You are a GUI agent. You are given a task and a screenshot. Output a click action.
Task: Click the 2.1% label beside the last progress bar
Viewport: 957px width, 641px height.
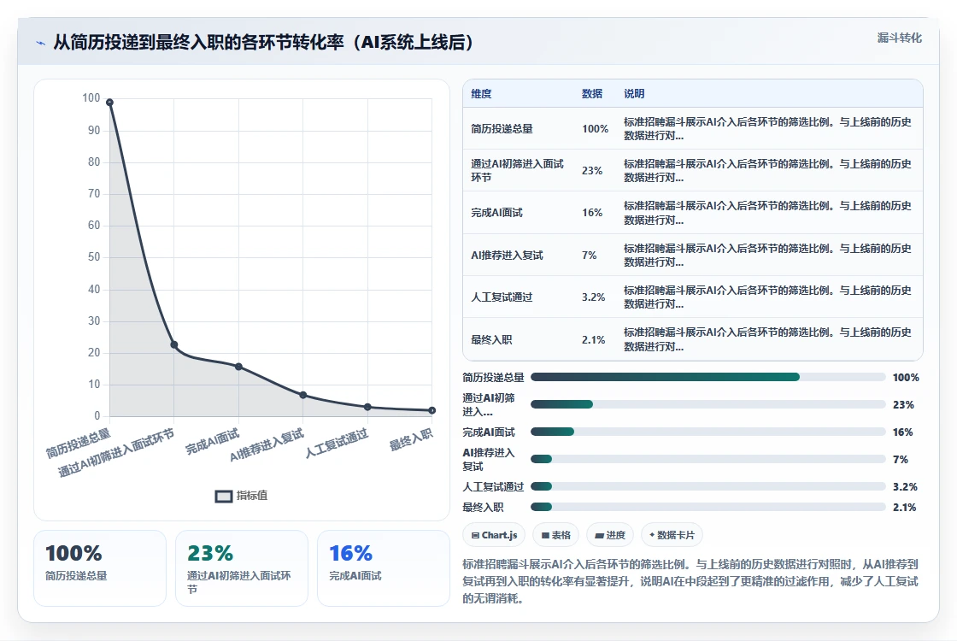(x=905, y=508)
